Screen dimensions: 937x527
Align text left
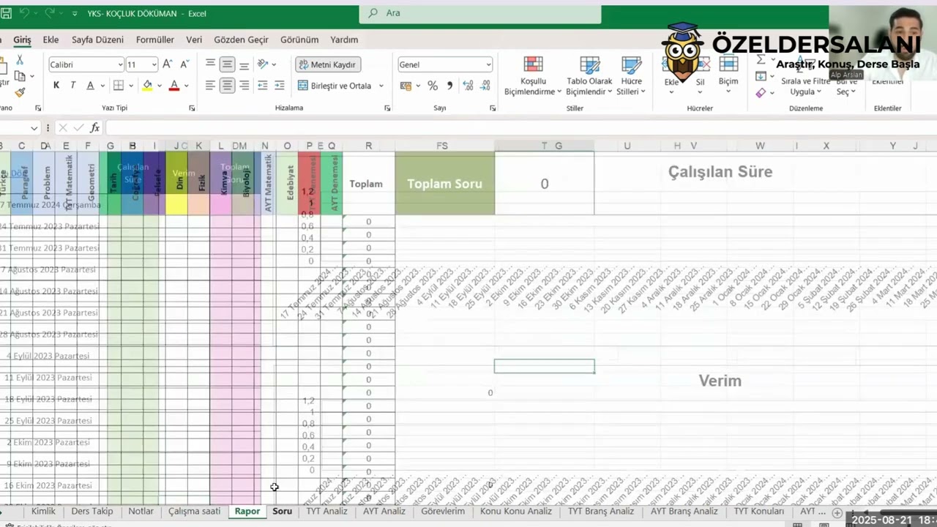210,86
